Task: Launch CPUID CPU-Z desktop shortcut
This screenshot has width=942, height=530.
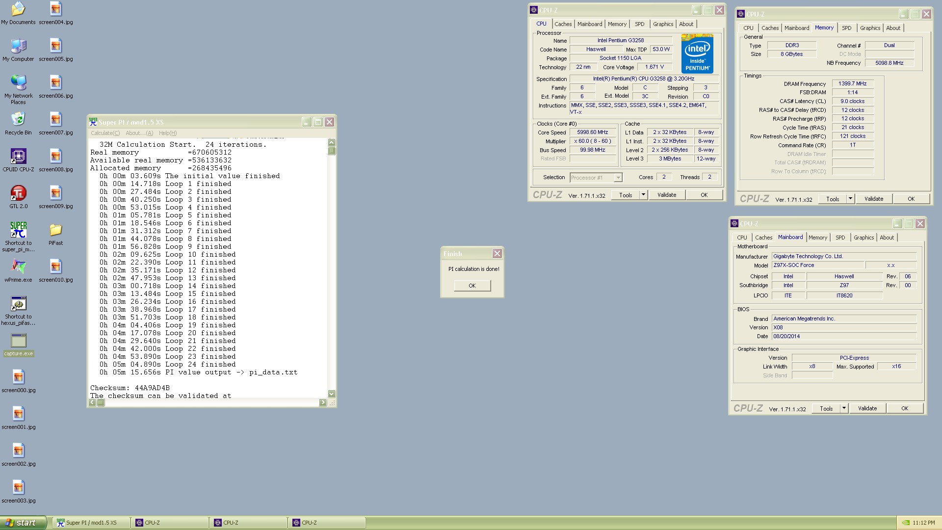Action: coord(18,160)
